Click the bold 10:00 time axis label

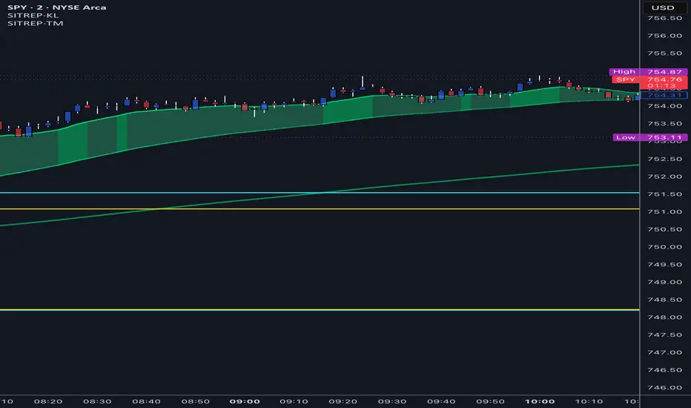tap(540, 401)
